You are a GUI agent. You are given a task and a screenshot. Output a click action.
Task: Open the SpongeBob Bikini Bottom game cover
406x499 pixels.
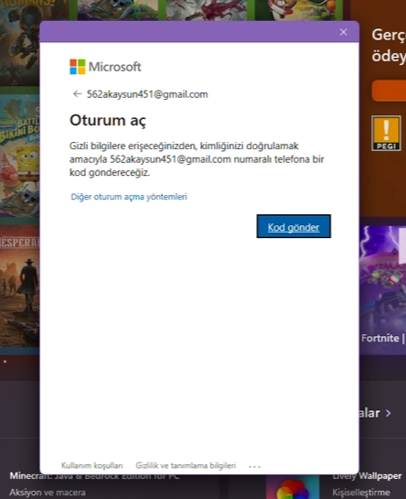click(20, 155)
